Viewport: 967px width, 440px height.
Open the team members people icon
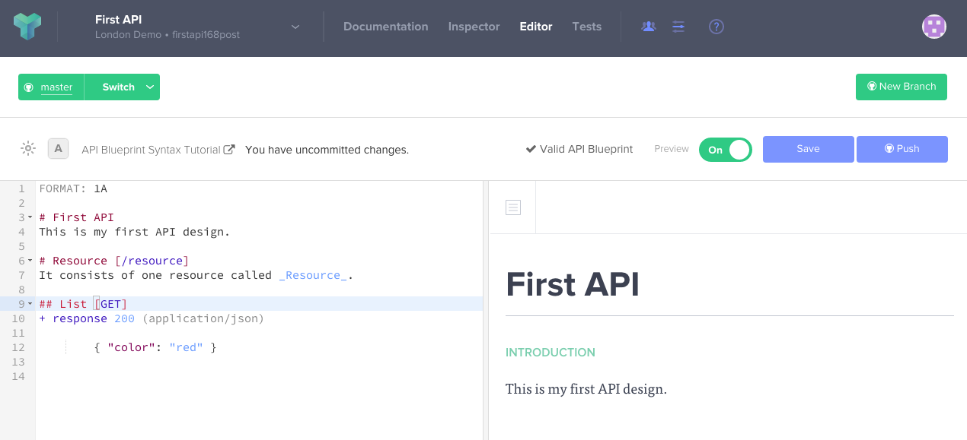pyautogui.click(x=649, y=27)
